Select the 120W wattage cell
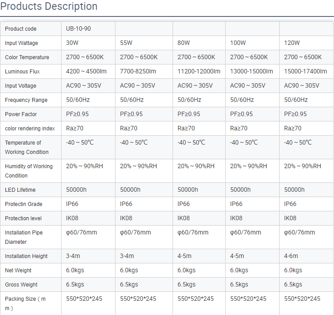 tap(292, 43)
